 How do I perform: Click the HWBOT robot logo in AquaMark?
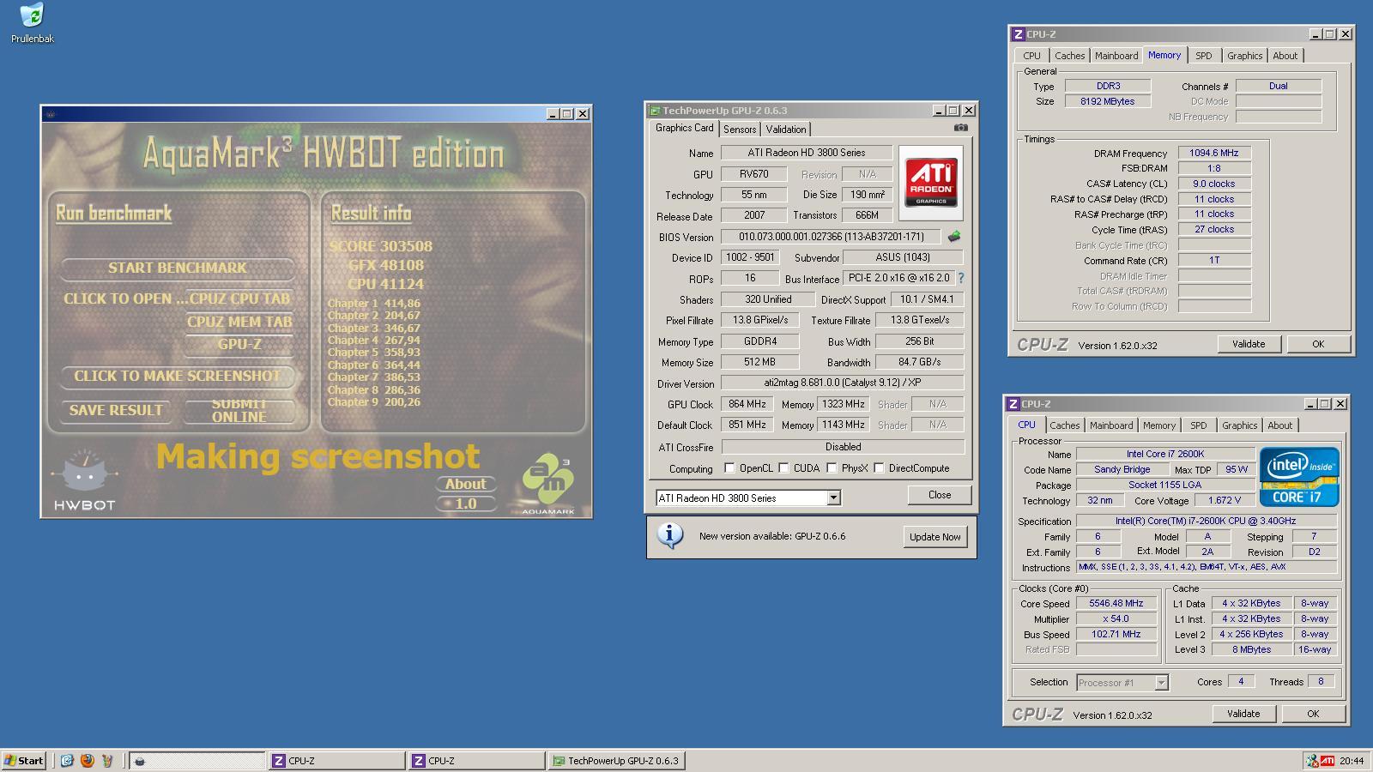coord(84,479)
